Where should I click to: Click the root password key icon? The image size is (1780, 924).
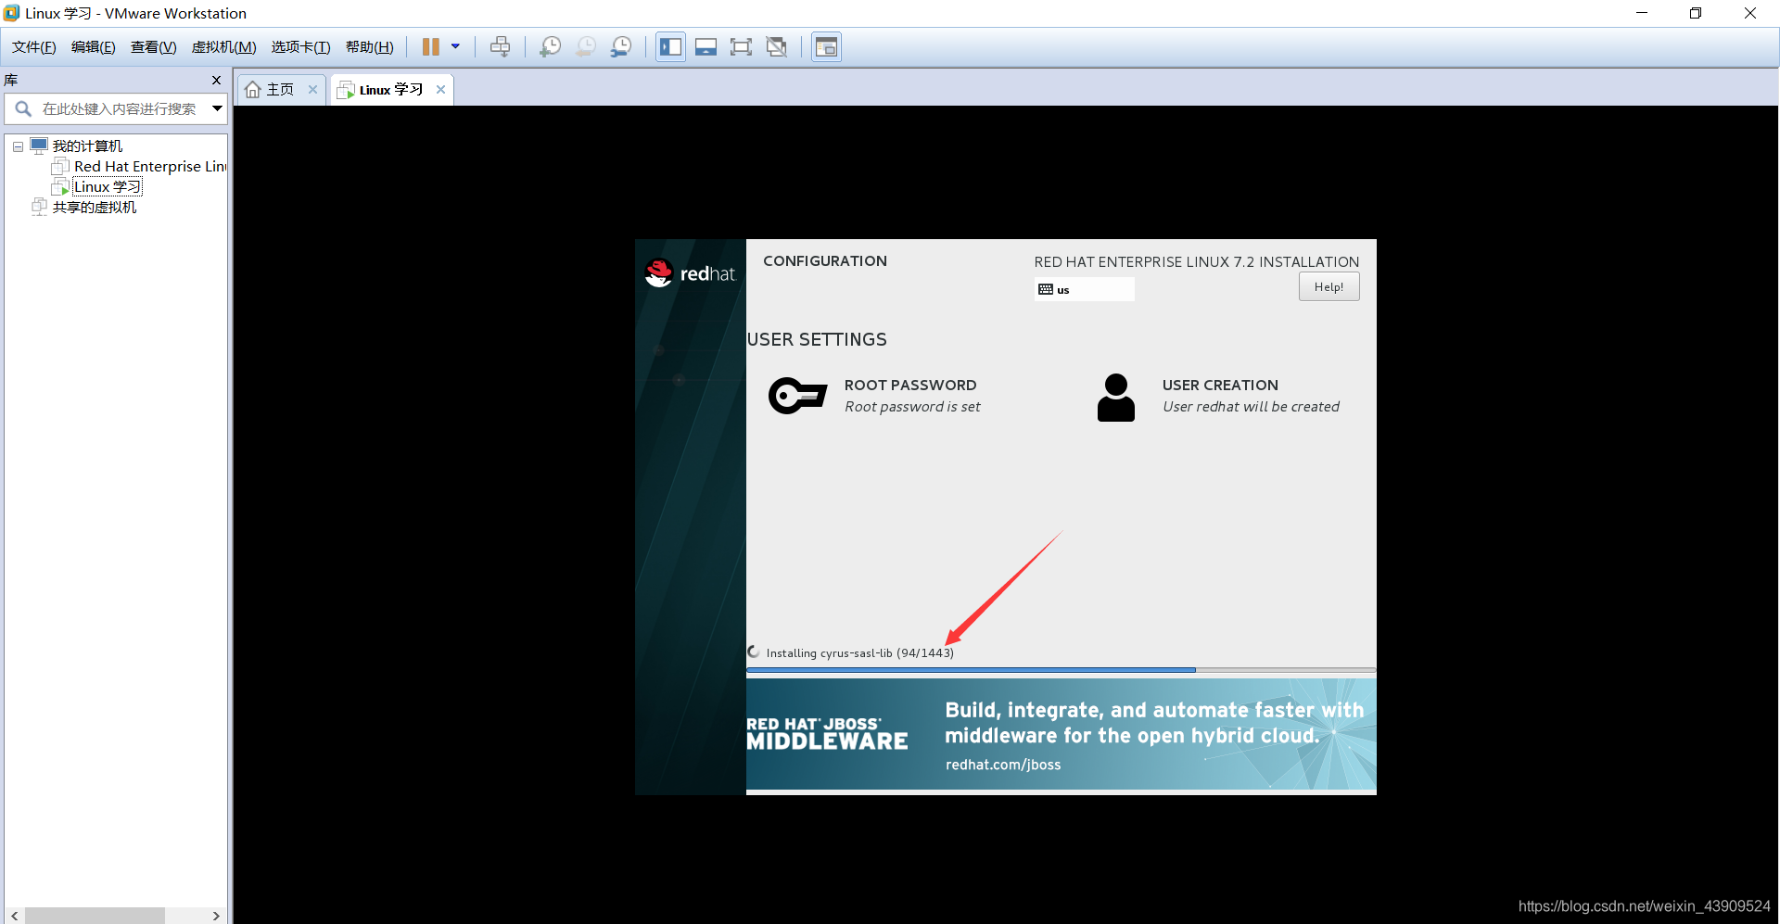click(797, 396)
